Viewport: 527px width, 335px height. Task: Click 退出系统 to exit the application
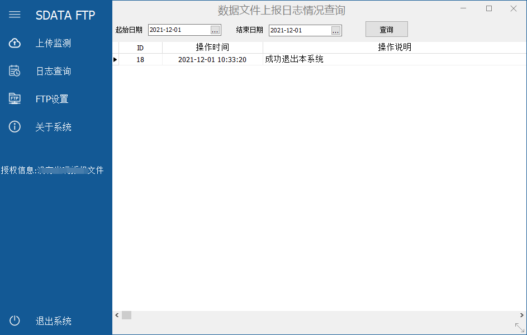53,321
